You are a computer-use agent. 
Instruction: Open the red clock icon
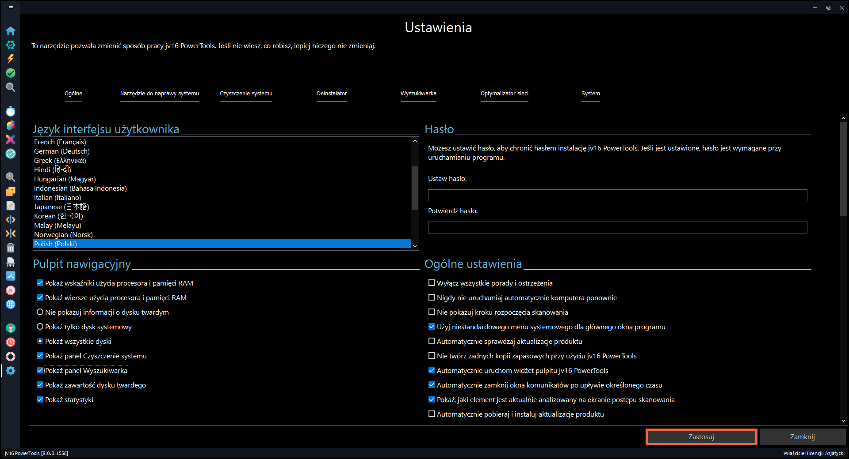point(11,342)
